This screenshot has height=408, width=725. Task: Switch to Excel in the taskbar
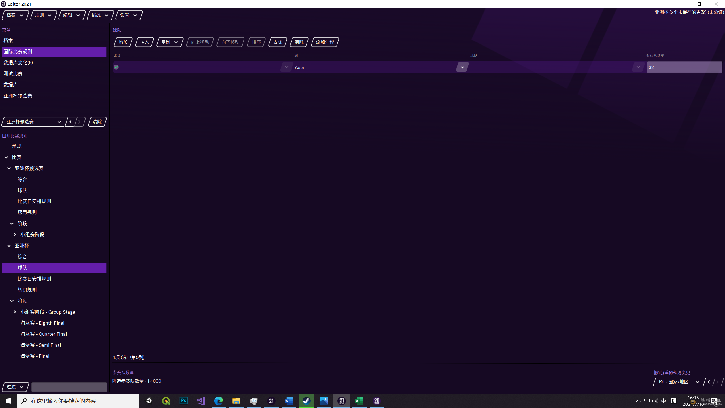pyautogui.click(x=359, y=401)
